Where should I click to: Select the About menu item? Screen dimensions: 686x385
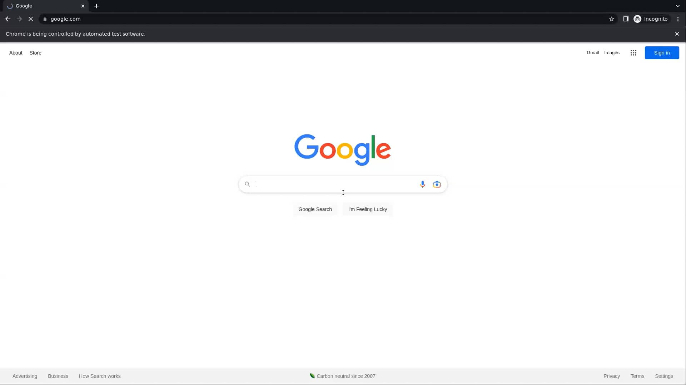[16, 52]
